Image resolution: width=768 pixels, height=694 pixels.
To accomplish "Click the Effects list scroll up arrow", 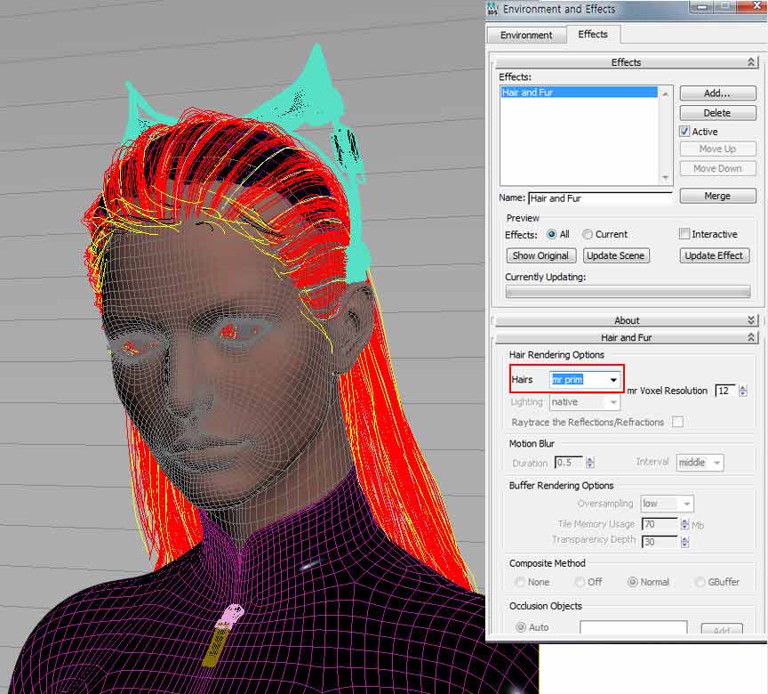I will 665,94.
